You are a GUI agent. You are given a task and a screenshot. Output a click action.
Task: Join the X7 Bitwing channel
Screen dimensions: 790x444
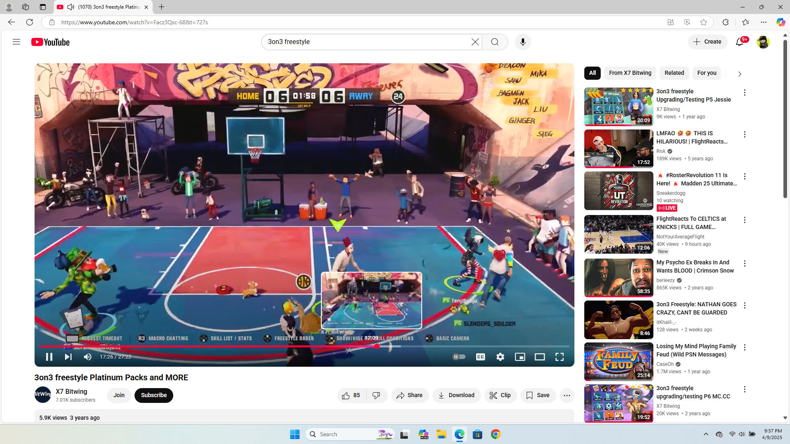pyautogui.click(x=119, y=395)
